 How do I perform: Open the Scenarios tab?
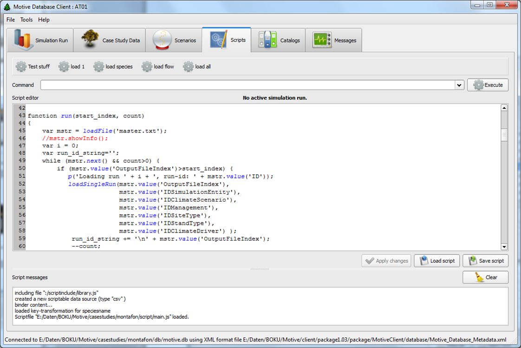[x=174, y=40]
